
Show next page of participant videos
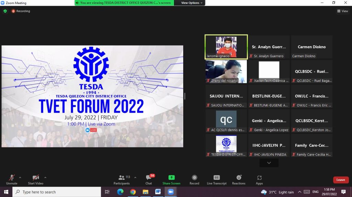coord(269,163)
